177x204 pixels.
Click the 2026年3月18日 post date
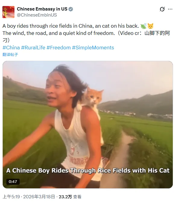[39, 197]
